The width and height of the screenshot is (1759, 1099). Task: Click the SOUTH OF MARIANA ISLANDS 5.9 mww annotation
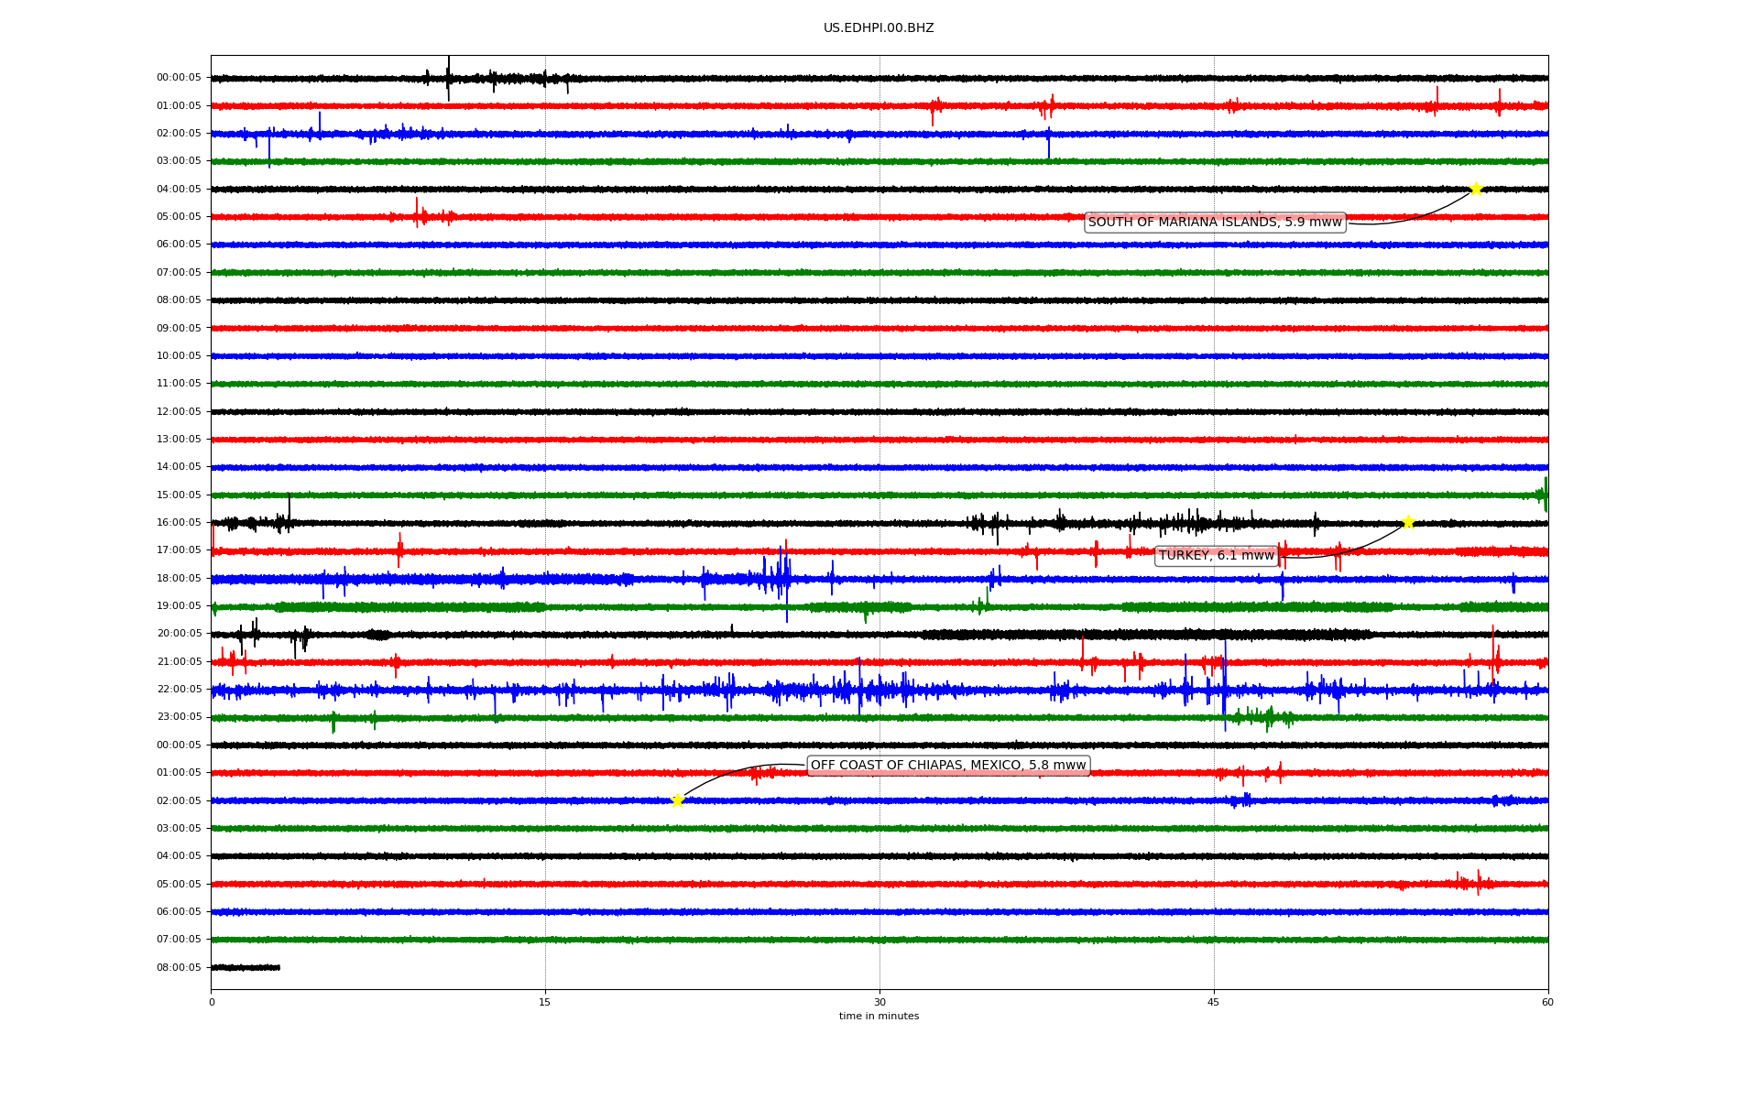click(x=1215, y=223)
